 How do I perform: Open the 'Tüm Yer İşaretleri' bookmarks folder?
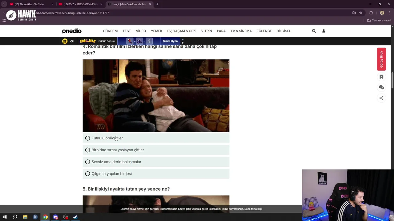tap(379, 21)
